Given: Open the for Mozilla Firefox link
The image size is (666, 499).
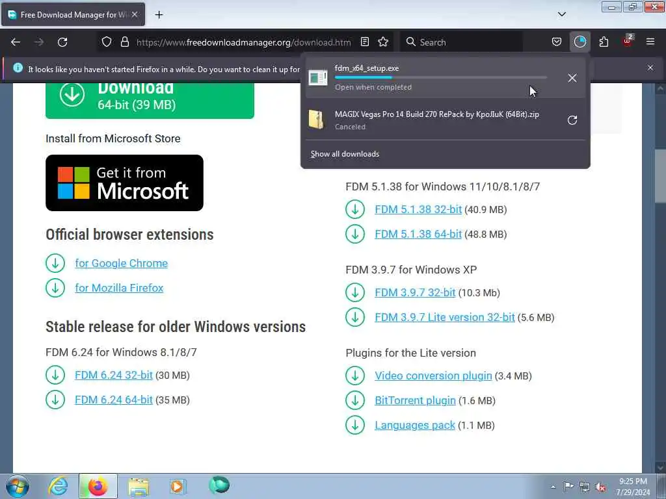Looking at the screenshot, I should [120, 288].
